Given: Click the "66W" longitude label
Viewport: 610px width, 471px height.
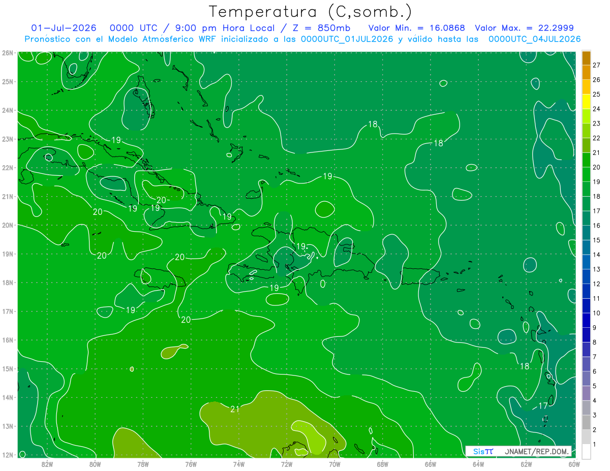Looking at the screenshot, I should click(x=431, y=463).
